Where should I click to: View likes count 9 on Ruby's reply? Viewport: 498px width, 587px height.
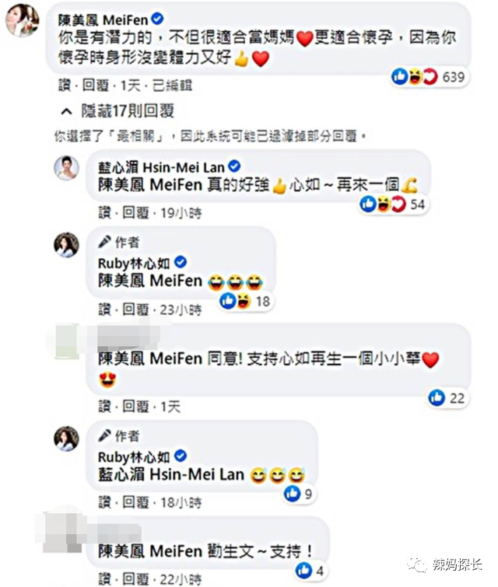[299, 494]
